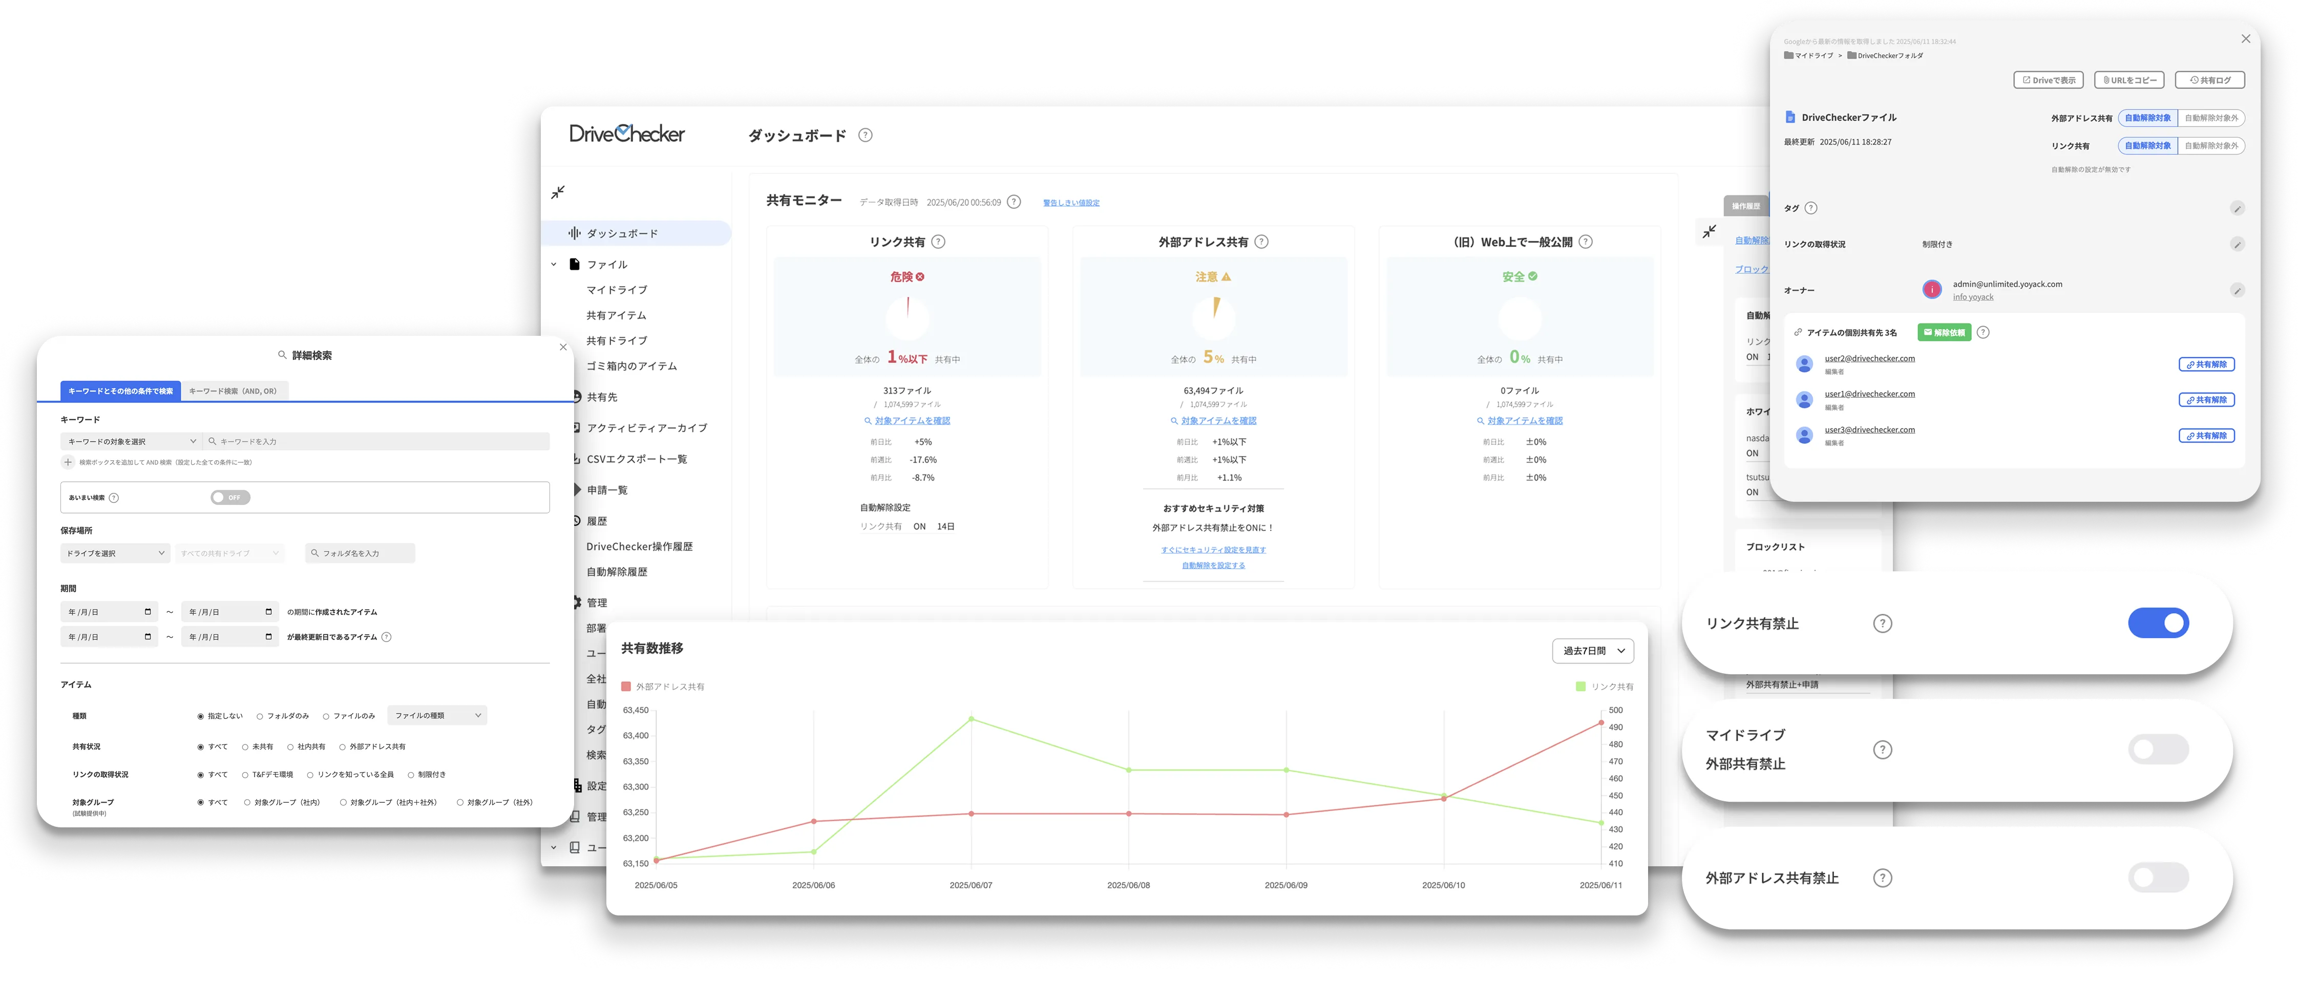Image resolution: width=2298 pixels, height=983 pixels.
Task: Click 共有ログ button
Action: [x=2210, y=80]
